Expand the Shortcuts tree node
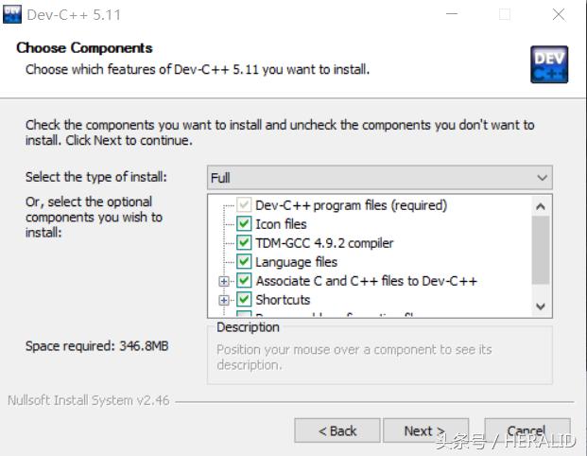This screenshot has width=587, height=456. [x=224, y=300]
